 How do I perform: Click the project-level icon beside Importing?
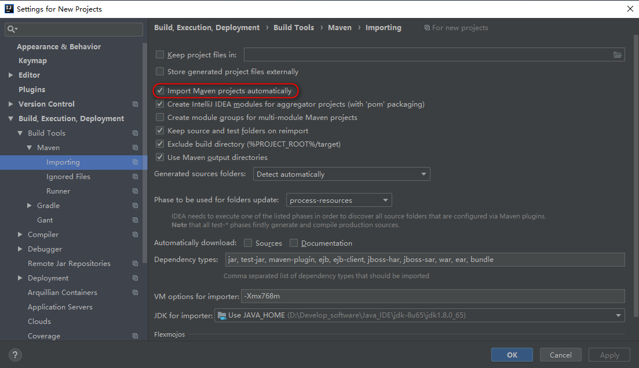(x=136, y=162)
